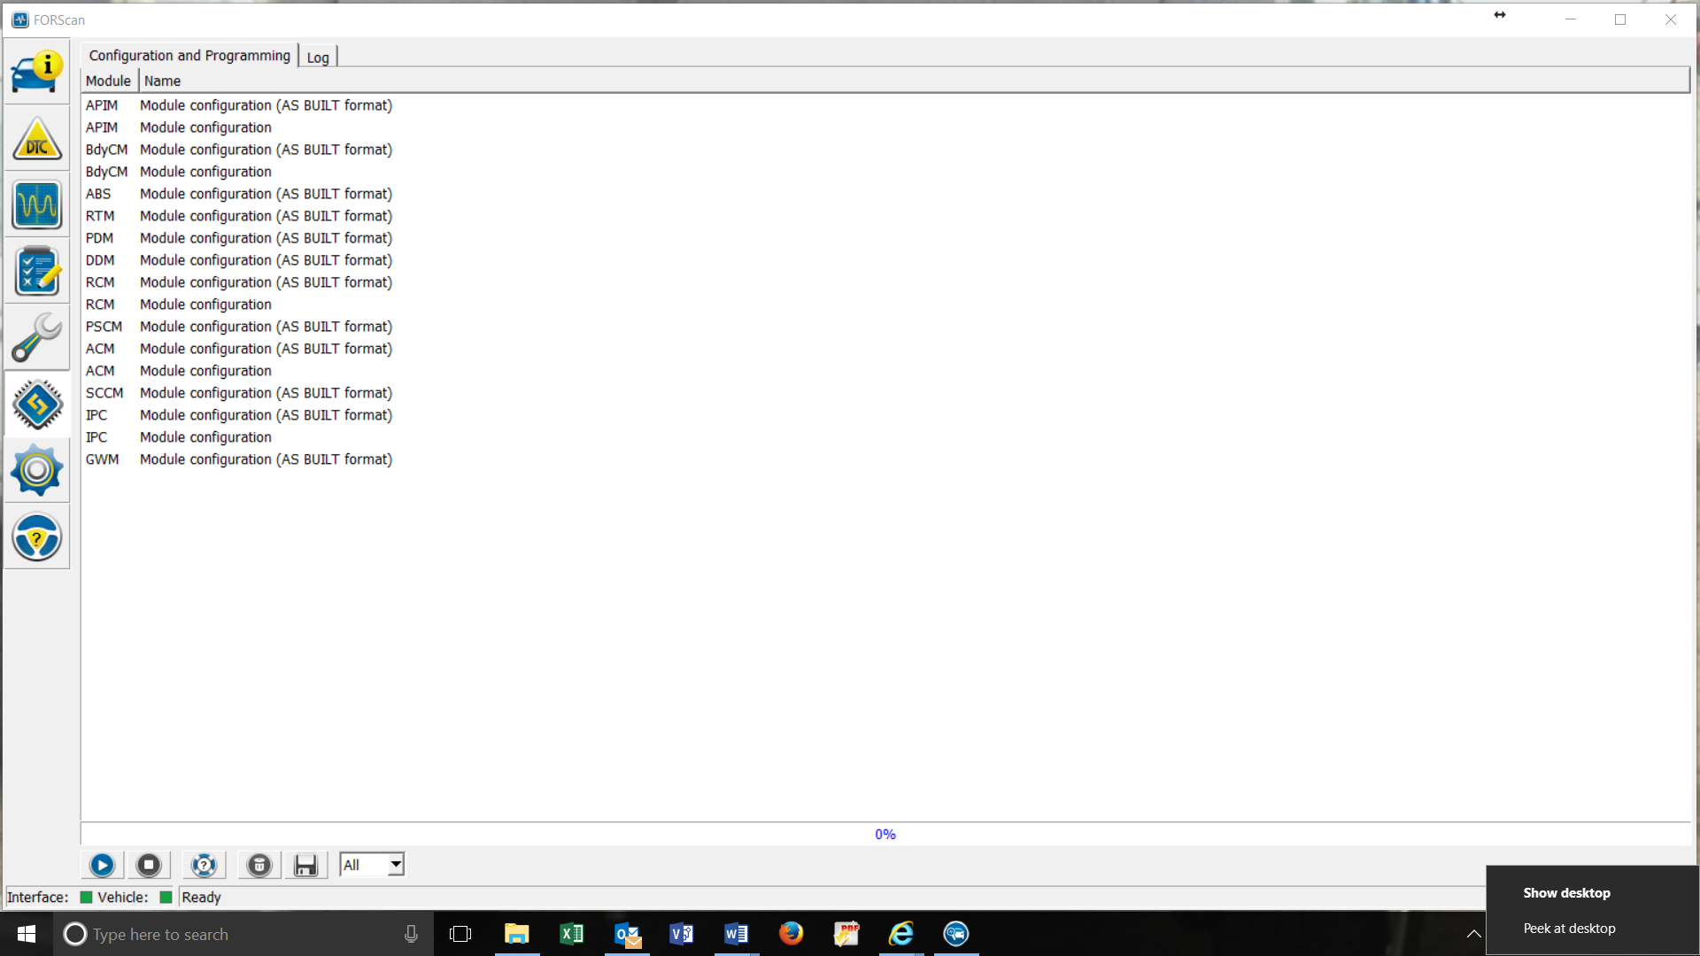Open the tests panel
1700x956 pixels.
coord(37,270)
